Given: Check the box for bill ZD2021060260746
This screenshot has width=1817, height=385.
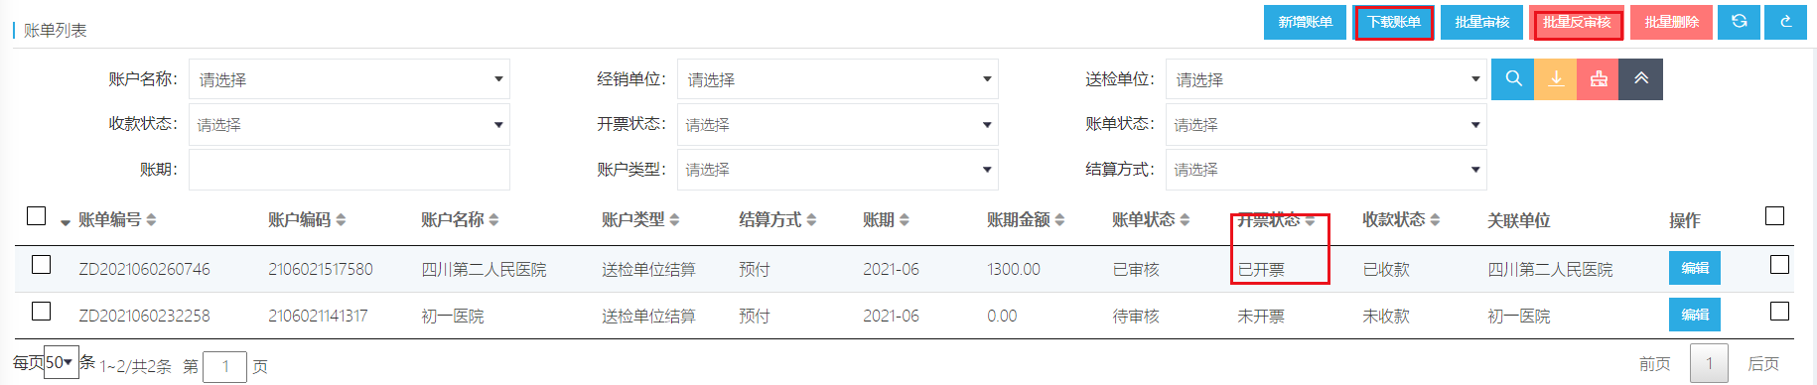Looking at the screenshot, I should click(41, 265).
